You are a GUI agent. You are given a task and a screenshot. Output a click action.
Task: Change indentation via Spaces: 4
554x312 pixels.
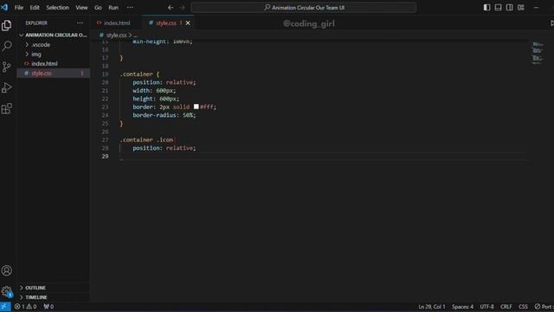pos(462,307)
